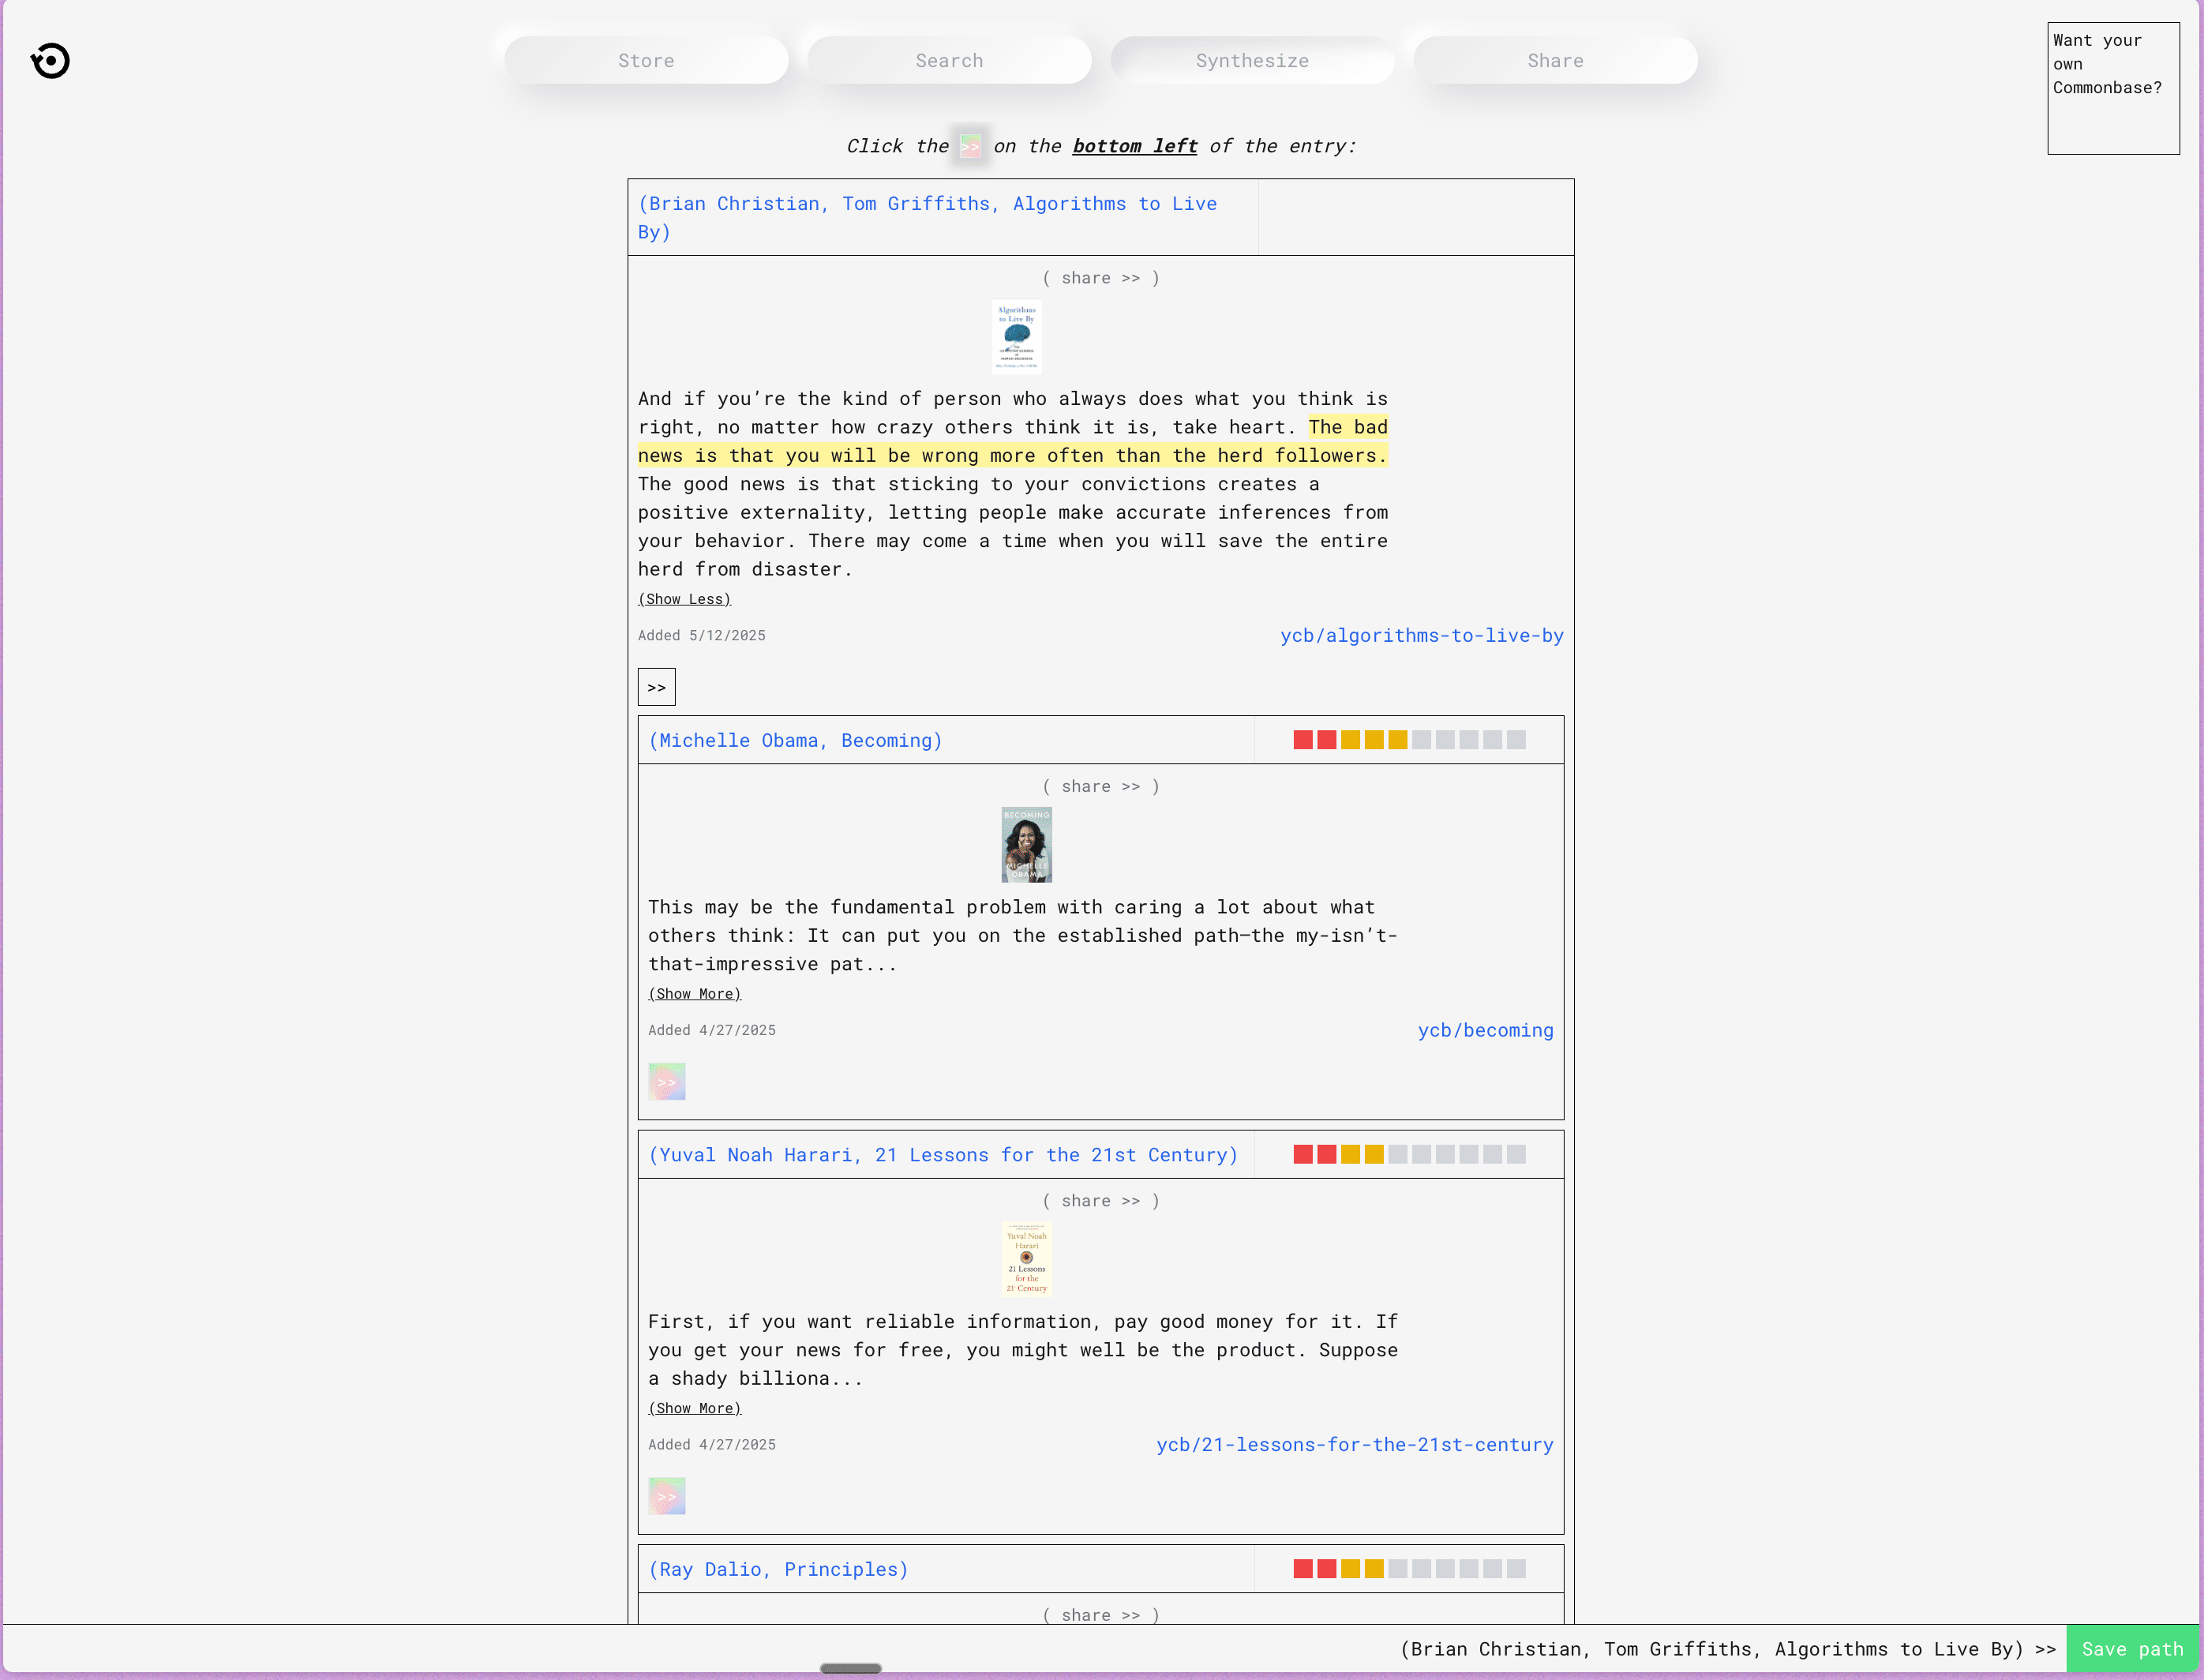Expand the Becoming quote with Show More

(x=694, y=993)
